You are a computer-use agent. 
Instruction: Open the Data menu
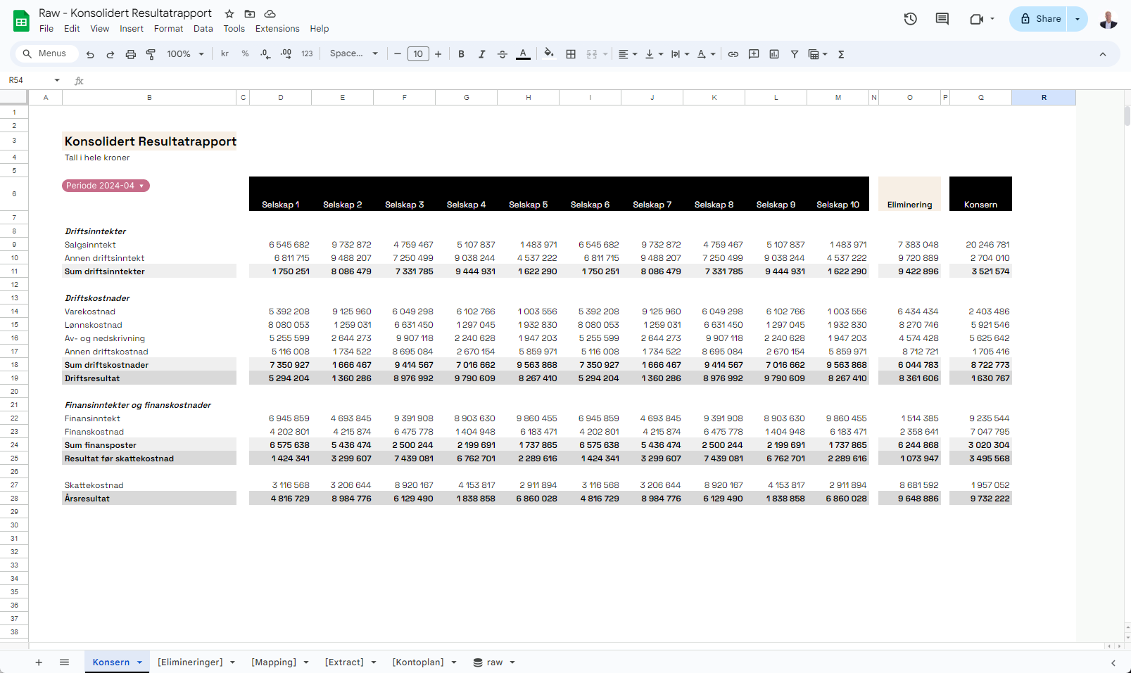[203, 29]
